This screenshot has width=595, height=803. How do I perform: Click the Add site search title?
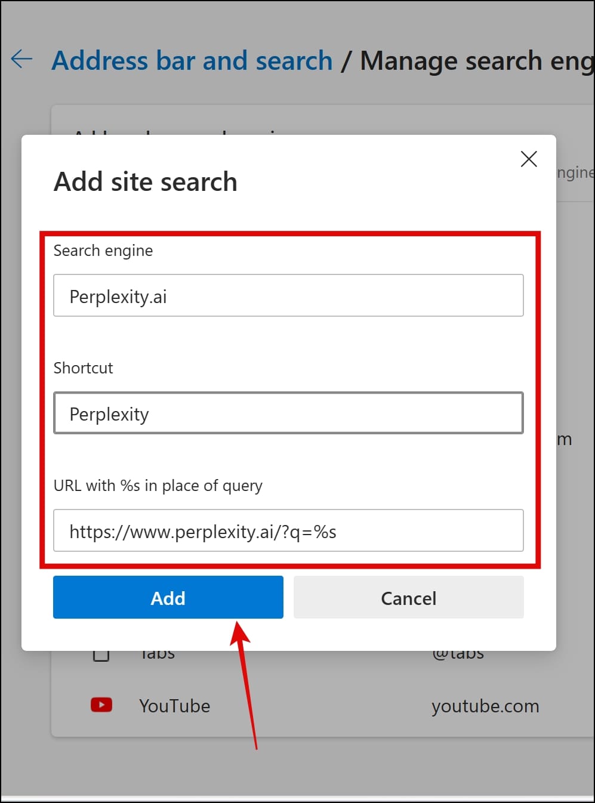pyautogui.click(x=146, y=181)
